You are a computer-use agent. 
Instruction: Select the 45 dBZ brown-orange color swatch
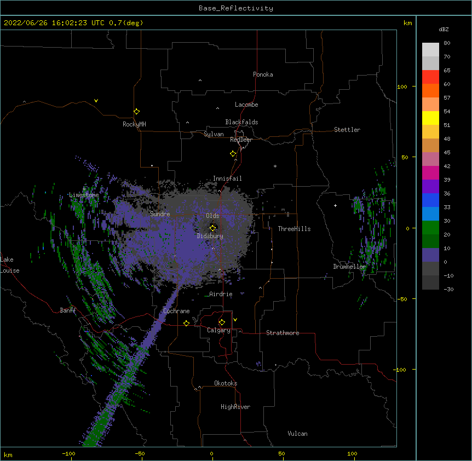point(430,145)
